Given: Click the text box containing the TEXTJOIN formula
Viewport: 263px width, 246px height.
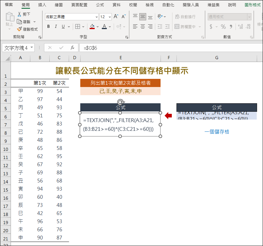Looking at the screenshot, I should click(120, 125).
